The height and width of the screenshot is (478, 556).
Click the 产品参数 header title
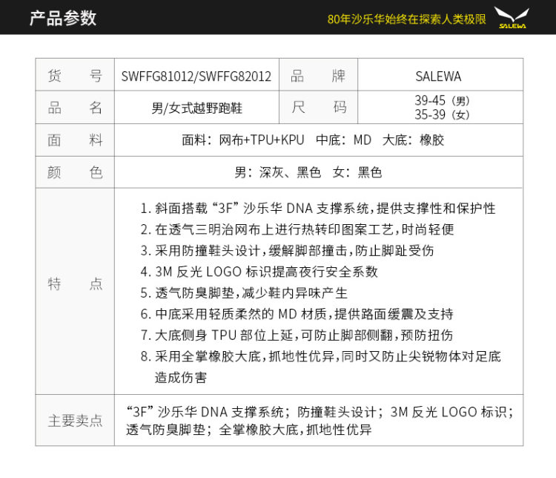coord(63,18)
